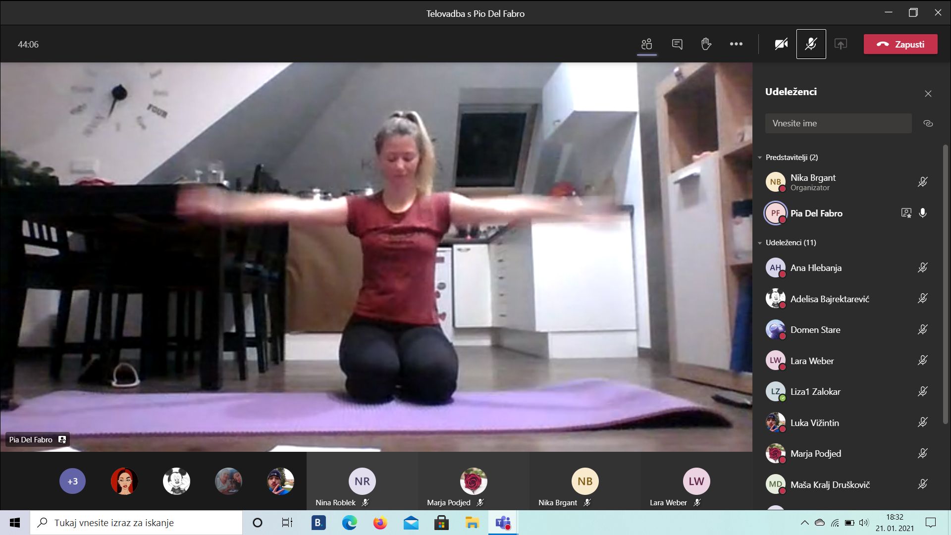Open the meeting chat icon
Screen dimensions: 951x535
pos(677,44)
